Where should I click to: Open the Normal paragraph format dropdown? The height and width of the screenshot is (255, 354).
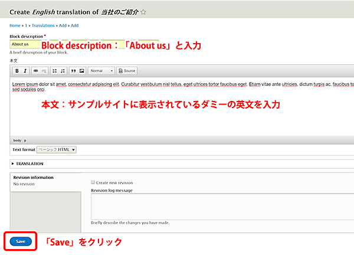pyautogui.click(x=101, y=71)
